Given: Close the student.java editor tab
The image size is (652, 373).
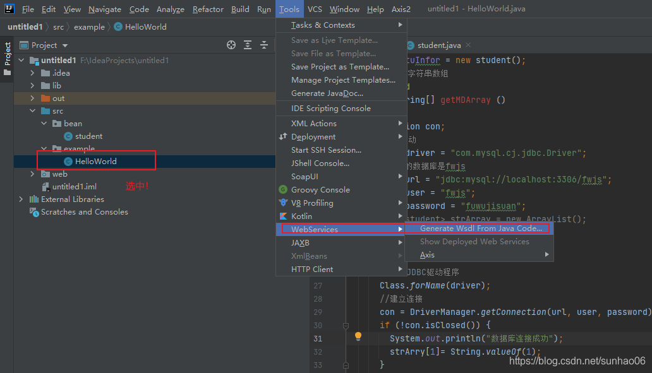Looking at the screenshot, I should (x=468, y=45).
